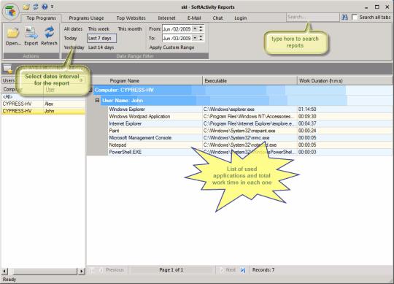Click the last page navigation icon
Image resolution: width=394 pixels, height=284 pixels.
tap(243, 270)
